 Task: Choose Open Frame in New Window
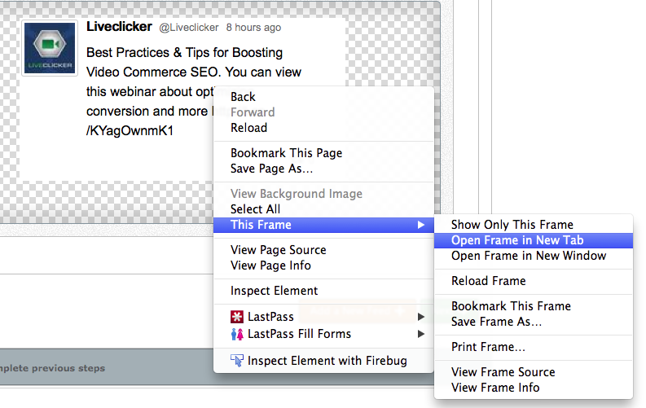pos(529,256)
